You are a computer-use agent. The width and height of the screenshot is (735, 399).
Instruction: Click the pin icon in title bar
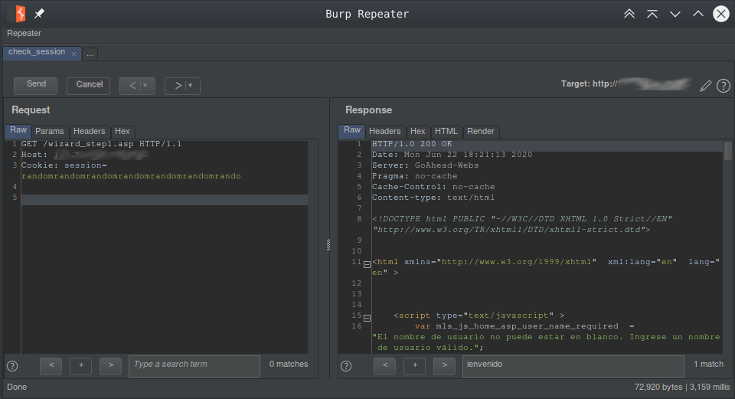(x=39, y=14)
